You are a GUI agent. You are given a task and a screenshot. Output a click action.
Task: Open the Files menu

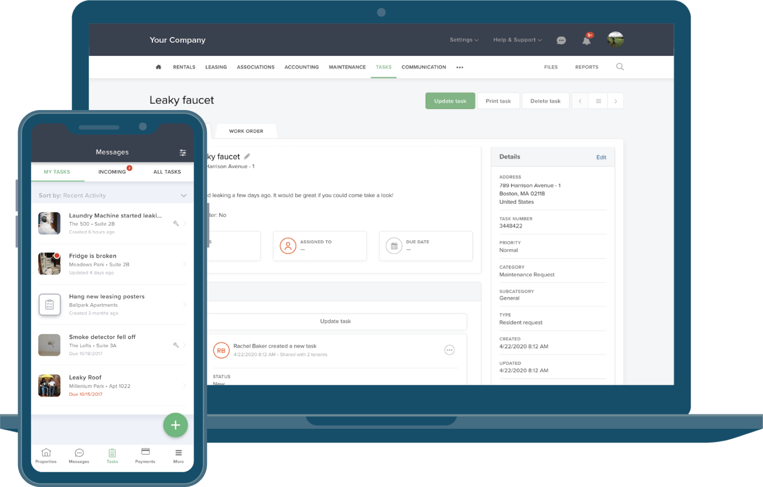coord(551,67)
